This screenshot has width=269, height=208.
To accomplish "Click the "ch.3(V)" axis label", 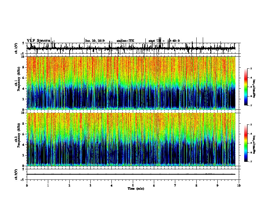I will pyautogui.click(x=16, y=174).
